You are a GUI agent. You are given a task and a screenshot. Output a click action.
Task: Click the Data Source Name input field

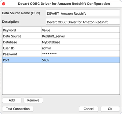pos(83,13)
